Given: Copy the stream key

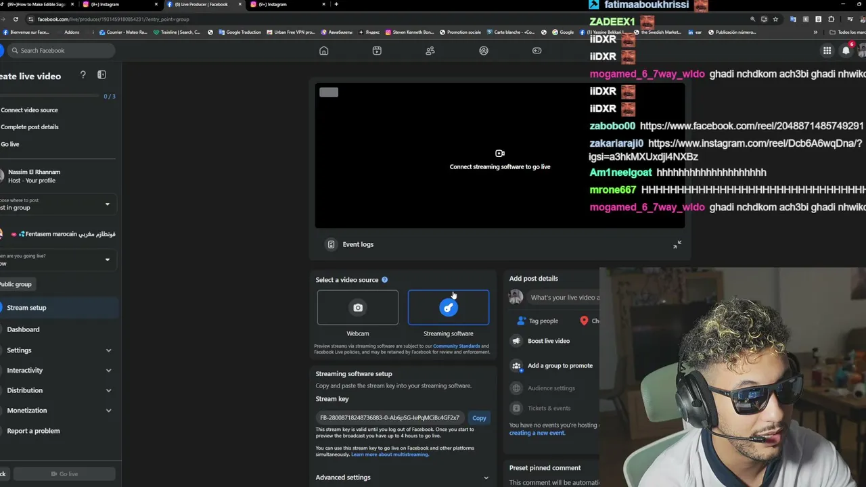Looking at the screenshot, I should (x=479, y=418).
